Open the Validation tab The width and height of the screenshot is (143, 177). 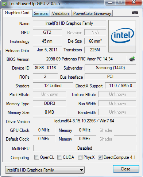pos(61,13)
